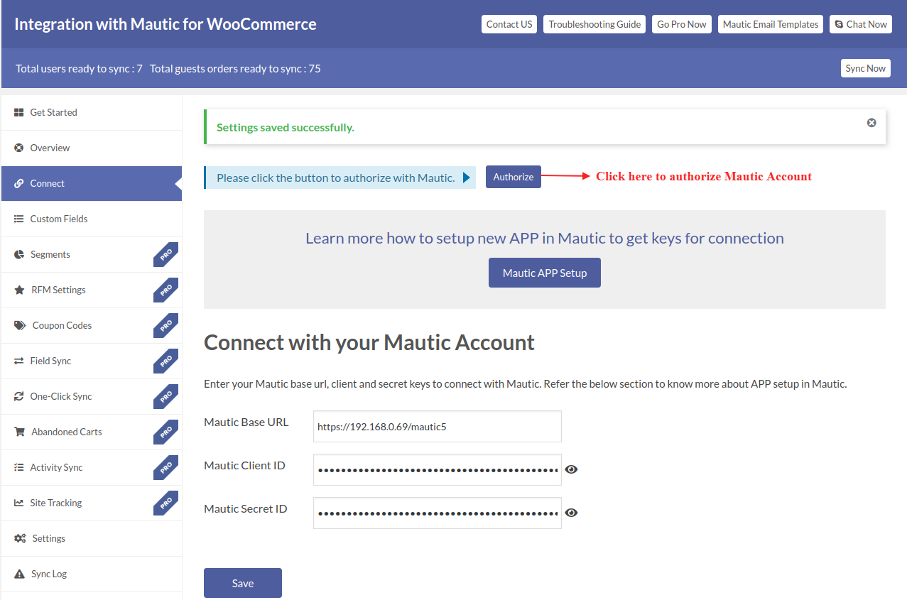Open the Site Tracking tab
The height and width of the screenshot is (600, 907).
[x=92, y=503]
